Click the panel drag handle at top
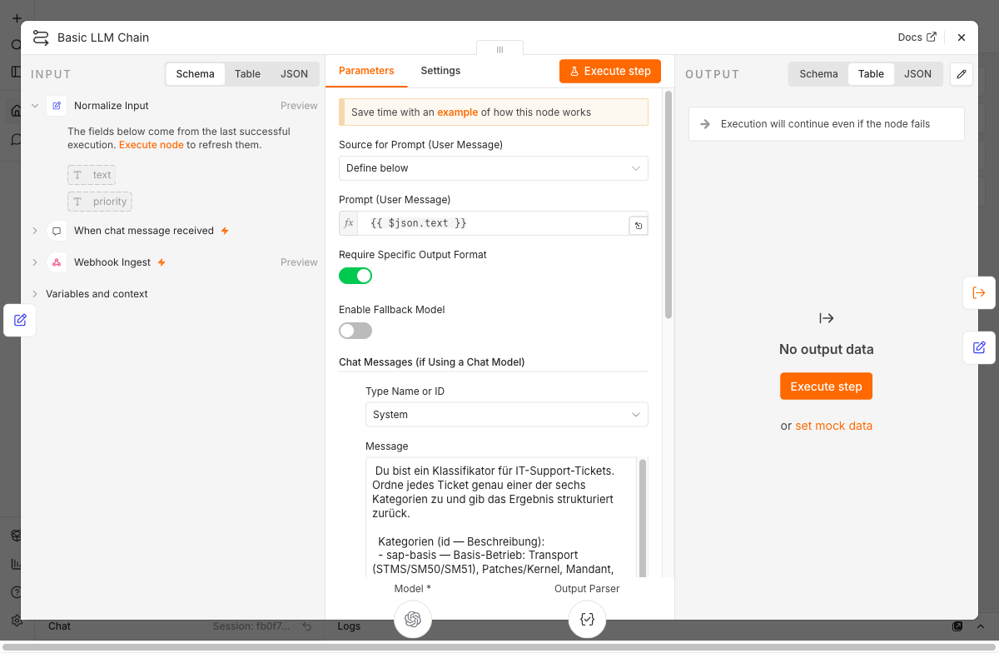The height and width of the screenshot is (653, 999). 499,49
